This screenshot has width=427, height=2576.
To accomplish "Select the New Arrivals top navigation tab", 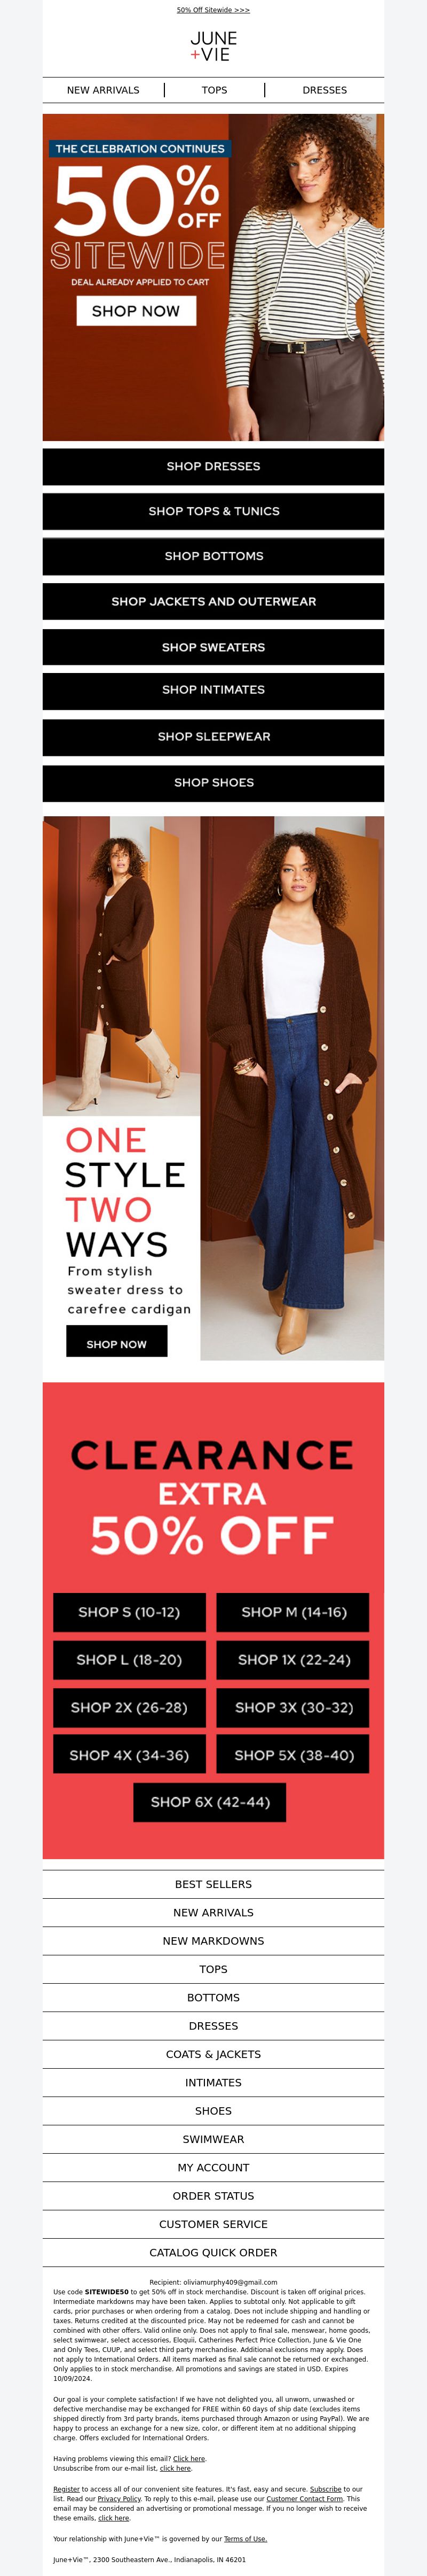I will pos(103,90).
